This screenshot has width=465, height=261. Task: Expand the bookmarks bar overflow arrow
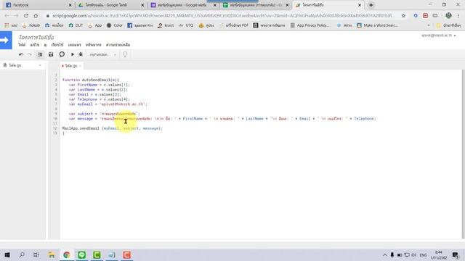(x=429, y=26)
